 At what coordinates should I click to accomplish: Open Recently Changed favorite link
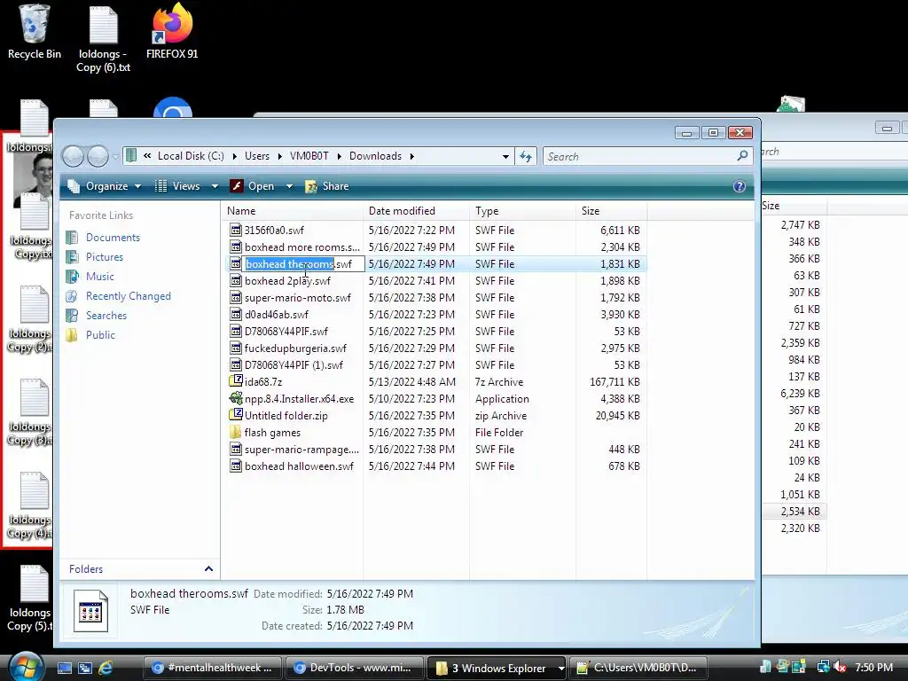click(128, 296)
